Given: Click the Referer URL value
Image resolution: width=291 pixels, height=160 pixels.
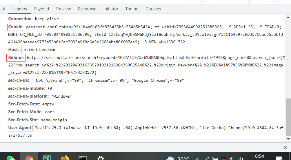Looking at the screenshot, I should pos(146,65).
